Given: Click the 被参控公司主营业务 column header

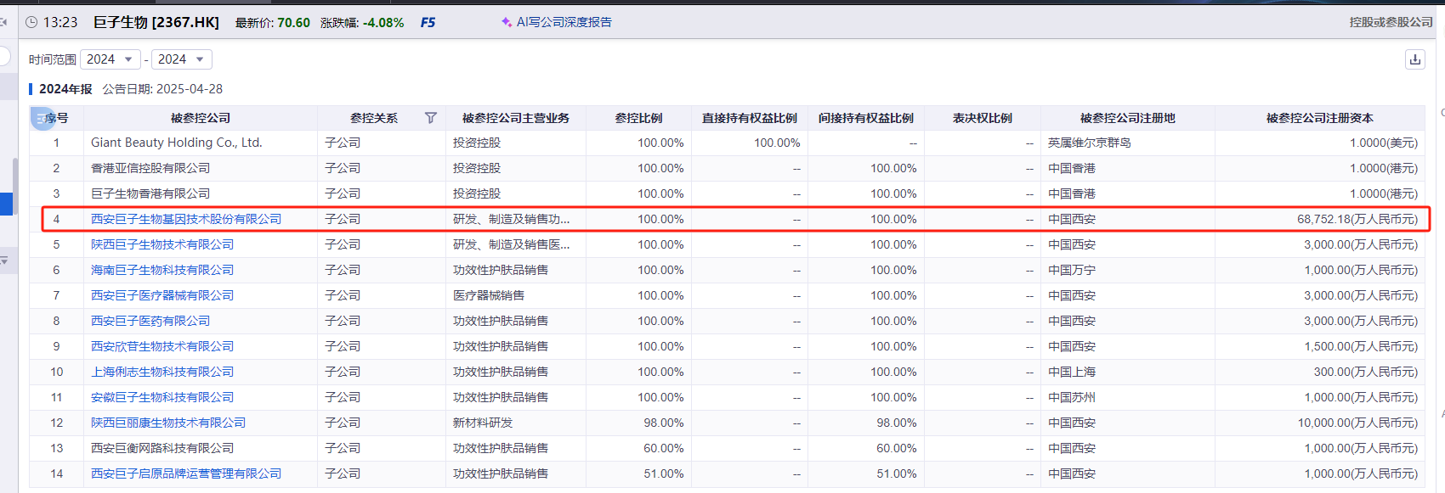Looking at the screenshot, I should pyautogui.click(x=516, y=118).
